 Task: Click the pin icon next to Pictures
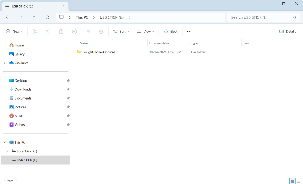[x=68, y=107]
